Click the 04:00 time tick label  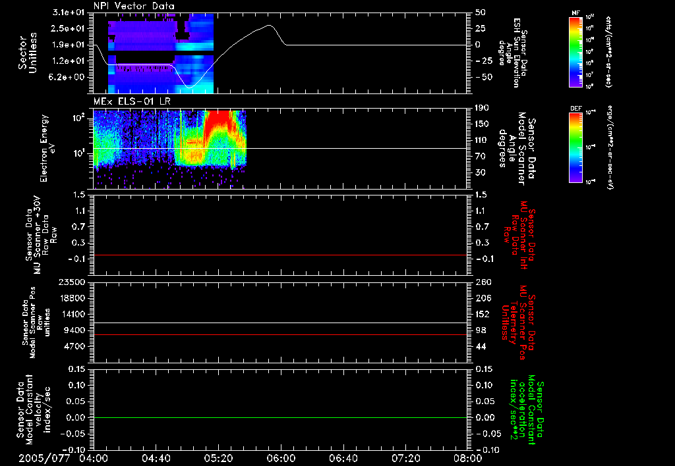94,458
